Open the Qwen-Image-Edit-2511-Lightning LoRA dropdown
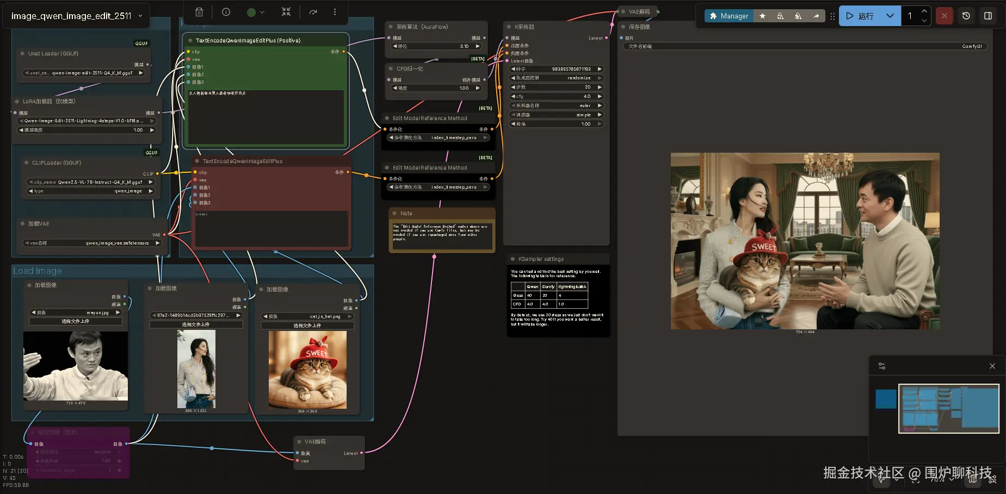 [x=87, y=121]
